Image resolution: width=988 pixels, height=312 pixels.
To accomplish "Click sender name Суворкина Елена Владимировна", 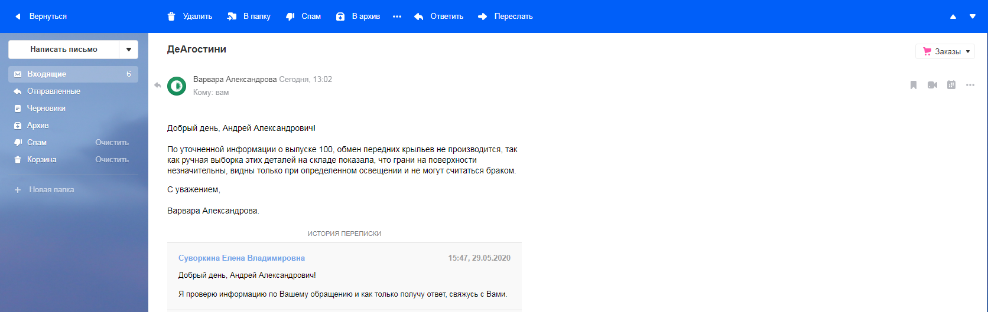I will coord(242,258).
